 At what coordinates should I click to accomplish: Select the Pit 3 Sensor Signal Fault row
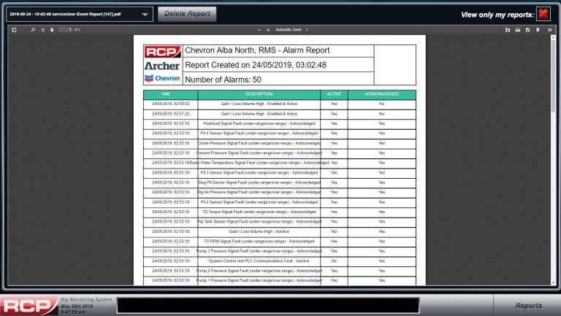[280, 173]
